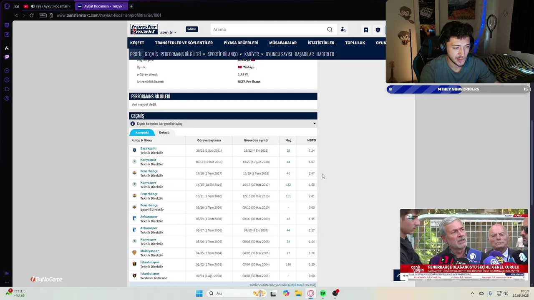Open Extensions cube icon in sidebar
Image resolution: width=534 pixels, height=300 pixels.
7,89
